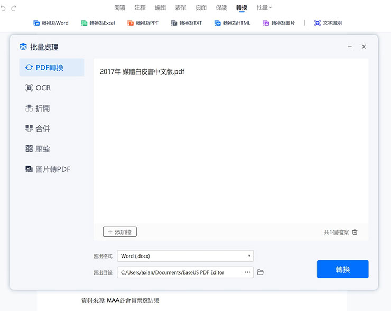Click the 轉換為TXT toolbar button
The height and width of the screenshot is (311, 391).
187,23
